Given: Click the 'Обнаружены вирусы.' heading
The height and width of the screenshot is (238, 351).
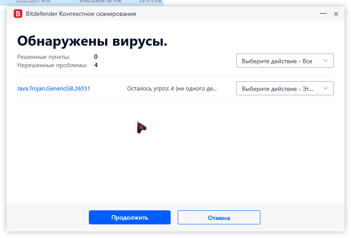Looking at the screenshot, I should point(92,41).
